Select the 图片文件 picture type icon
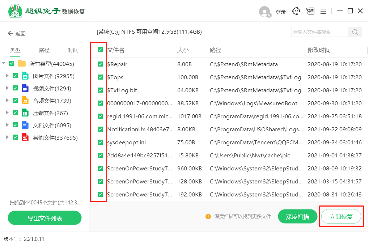The width and height of the screenshot is (369, 246). [25, 76]
